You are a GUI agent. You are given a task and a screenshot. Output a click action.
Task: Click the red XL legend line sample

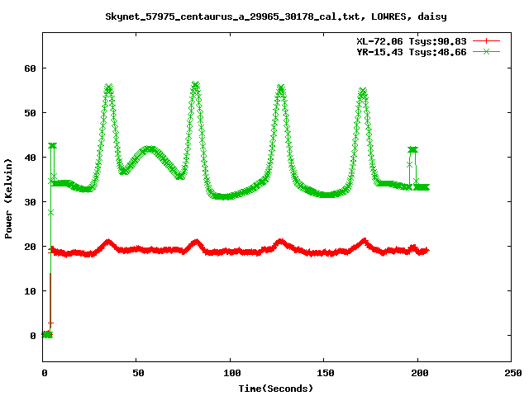pos(486,41)
